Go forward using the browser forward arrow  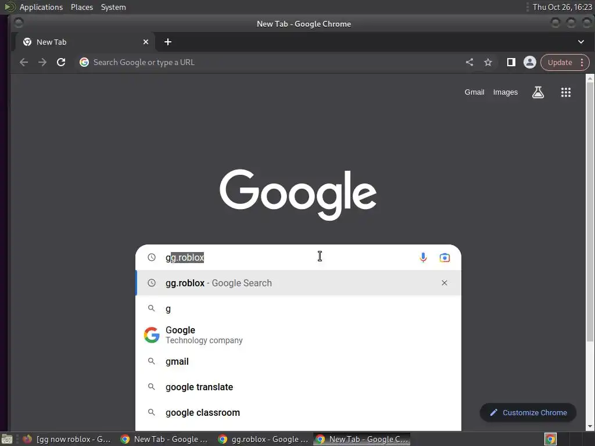(x=42, y=62)
